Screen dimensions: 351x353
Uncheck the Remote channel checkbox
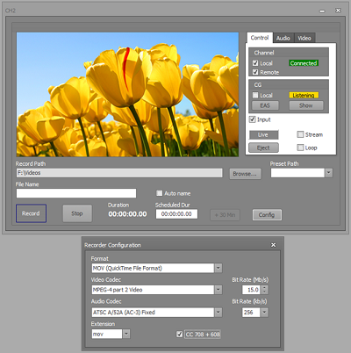point(255,72)
